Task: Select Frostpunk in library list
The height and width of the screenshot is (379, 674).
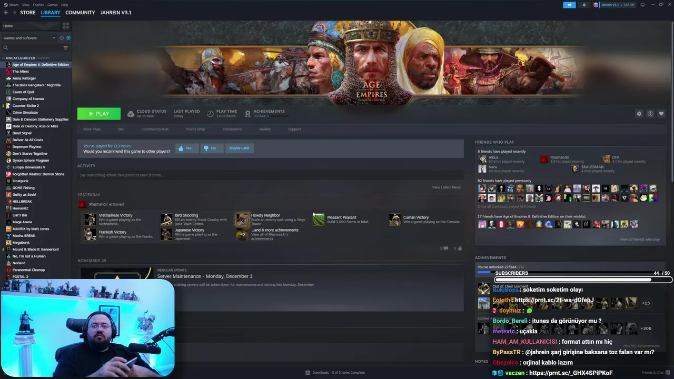Action: 21,181
